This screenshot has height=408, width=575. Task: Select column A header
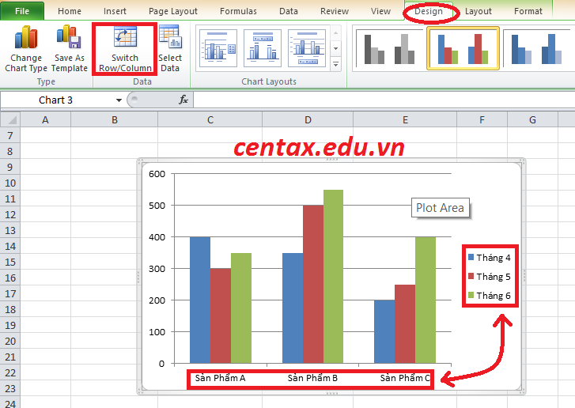pos(45,120)
